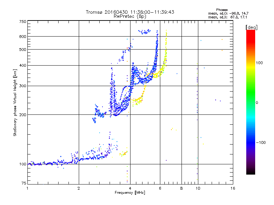Click the "mean, sd,X: 87.3, 17.1" statistic

(227, 17)
